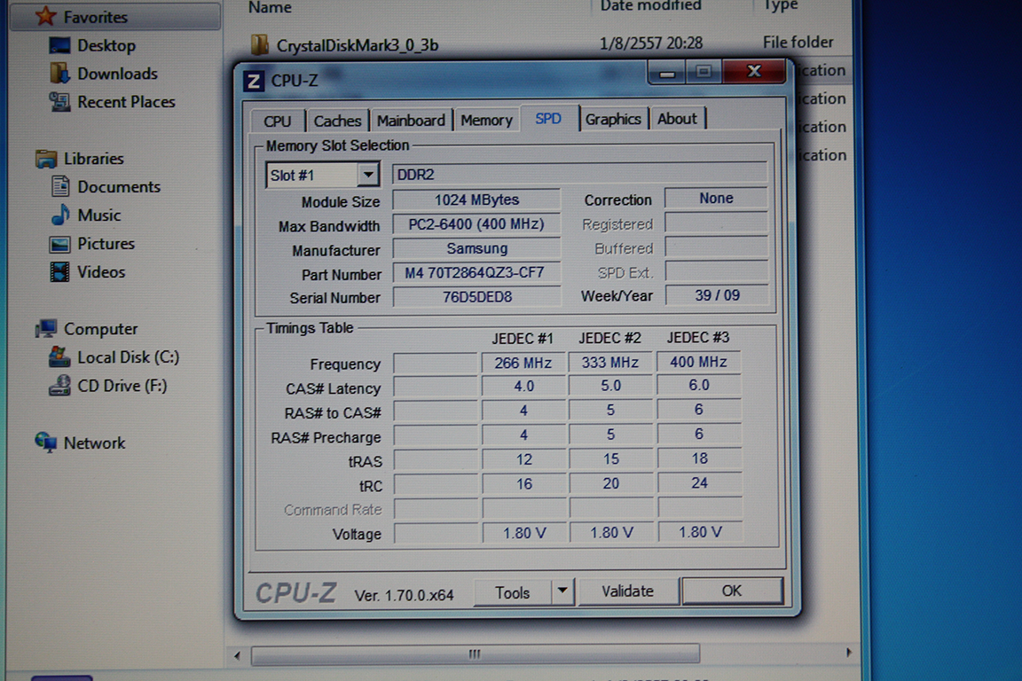Click the Pictures library icon
The width and height of the screenshot is (1022, 681).
(x=59, y=245)
